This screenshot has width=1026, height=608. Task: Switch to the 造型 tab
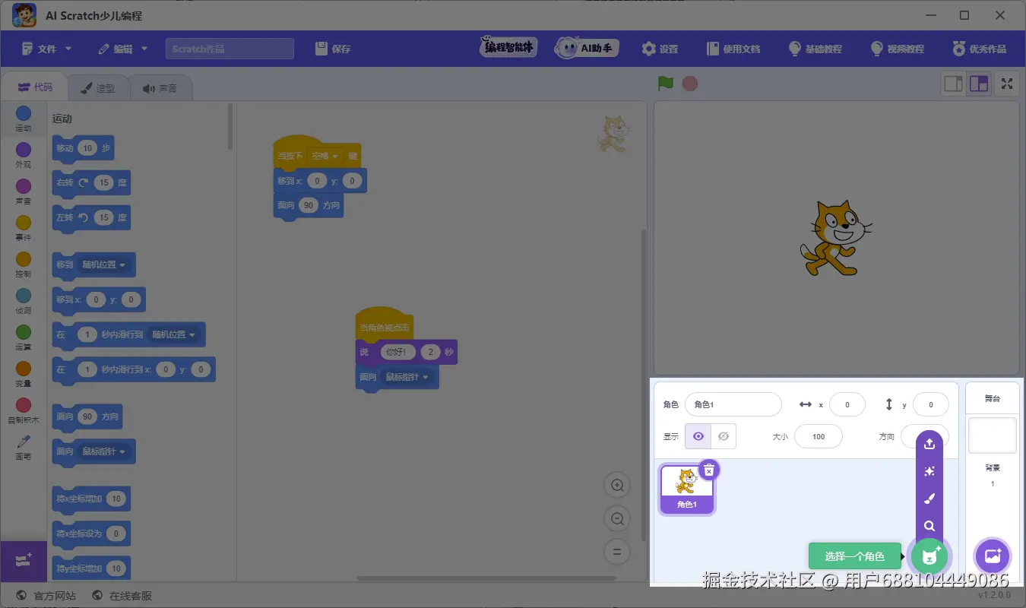98,88
